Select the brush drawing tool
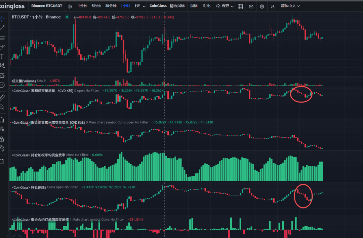The width and height of the screenshot is (363, 238). 2,47
